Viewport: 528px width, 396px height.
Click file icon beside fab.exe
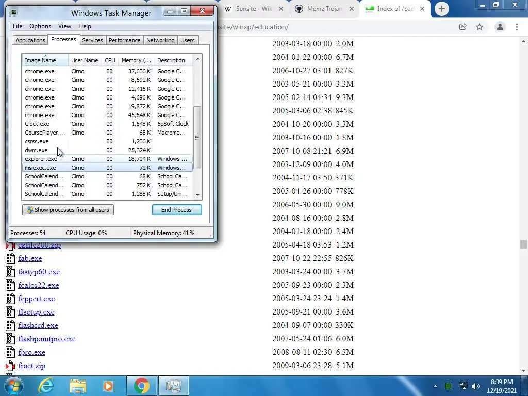pos(10,258)
